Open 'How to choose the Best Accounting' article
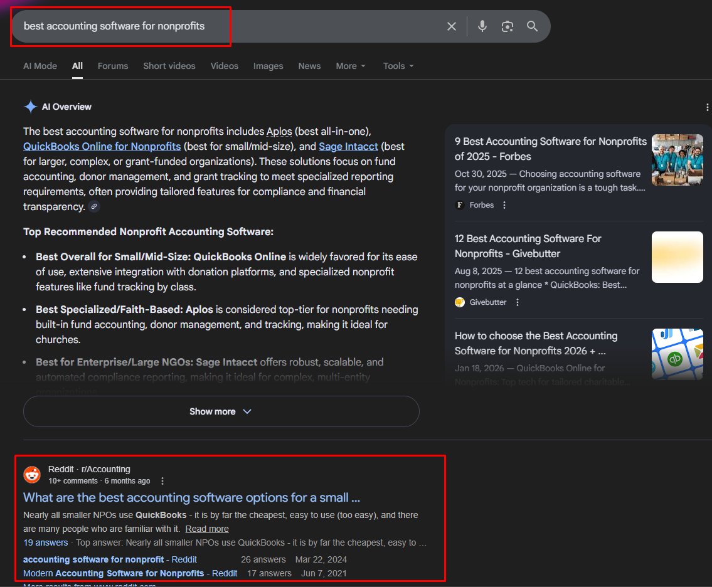Viewport: 712px width, 587px height. coord(536,343)
